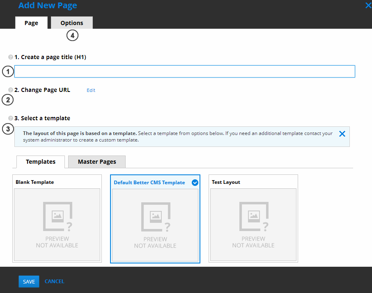Image resolution: width=372 pixels, height=293 pixels.
Task: Close the Add New Page dialog
Action: [x=367, y=5]
